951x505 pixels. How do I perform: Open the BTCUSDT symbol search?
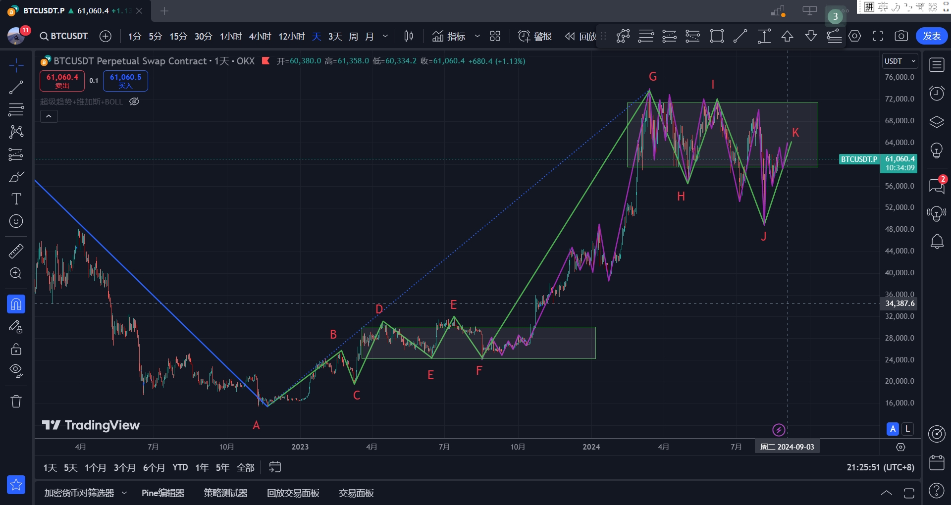[x=64, y=36]
